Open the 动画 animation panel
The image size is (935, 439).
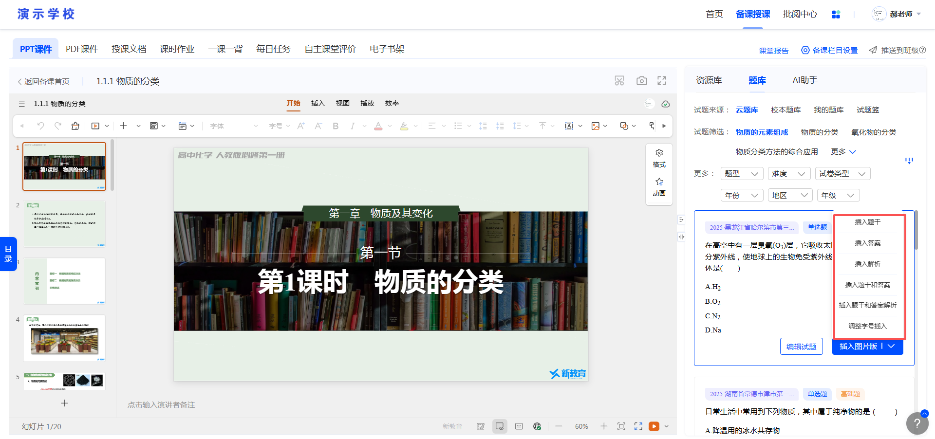(659, 187)
